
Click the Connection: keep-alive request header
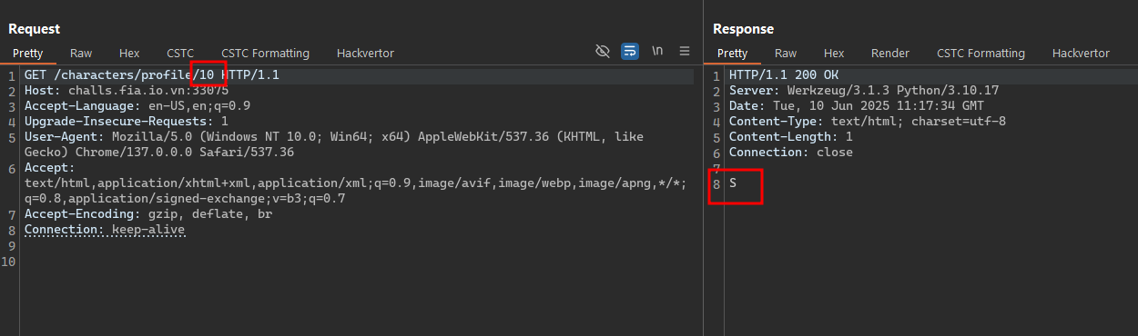coord(105,230)
